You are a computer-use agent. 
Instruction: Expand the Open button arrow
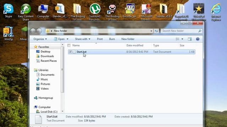pos(67,39)
